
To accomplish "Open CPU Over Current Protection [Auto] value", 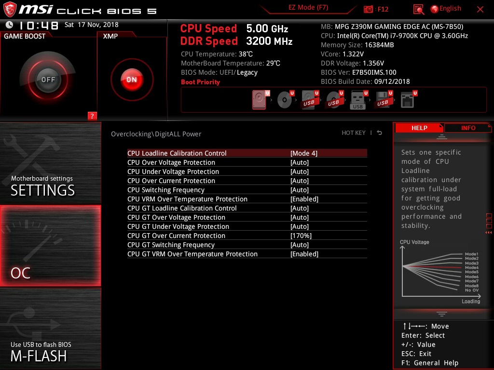I will point(299,181).
